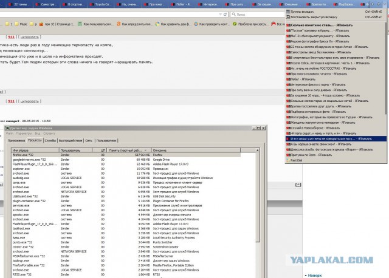Open the "Вид" menu in Task Manager
Viewport: 389px width, 278px height.
tap(38, 134)
